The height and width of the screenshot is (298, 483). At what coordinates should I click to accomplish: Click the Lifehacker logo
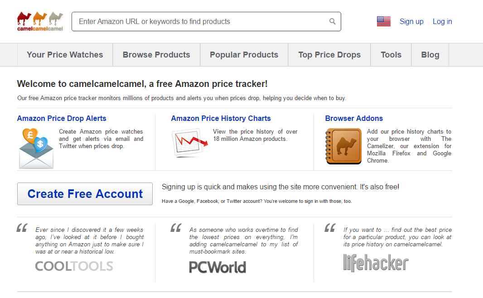(x=376, y=263)
